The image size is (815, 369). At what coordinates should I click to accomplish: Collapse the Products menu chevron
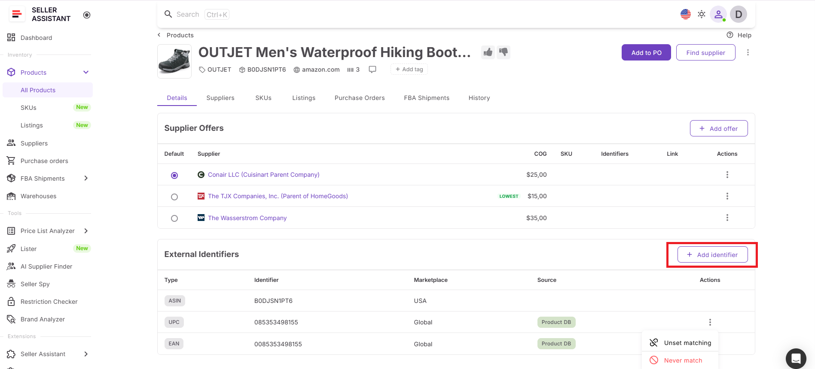point(86,72)
